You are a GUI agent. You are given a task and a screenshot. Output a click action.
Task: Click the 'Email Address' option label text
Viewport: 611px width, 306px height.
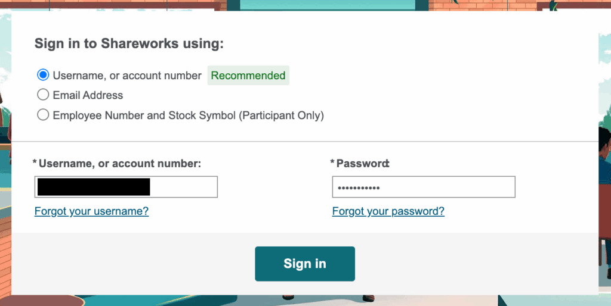(88, 95)
